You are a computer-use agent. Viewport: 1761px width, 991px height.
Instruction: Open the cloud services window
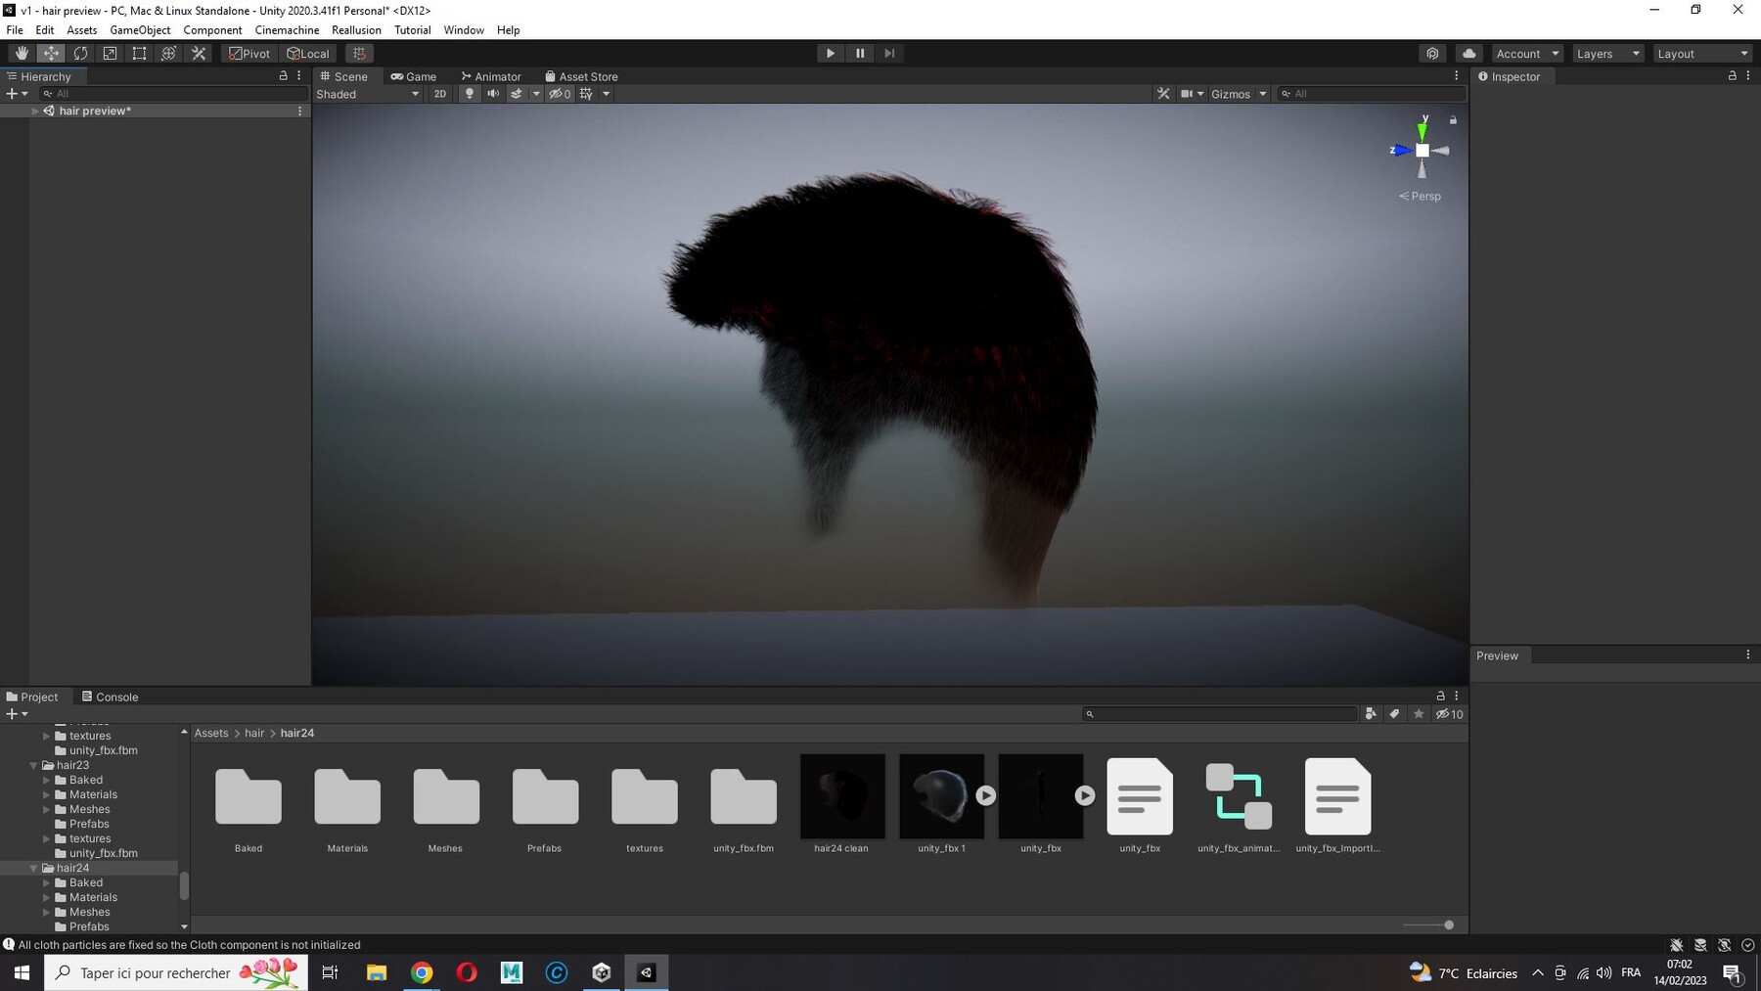pos(1468,54)
